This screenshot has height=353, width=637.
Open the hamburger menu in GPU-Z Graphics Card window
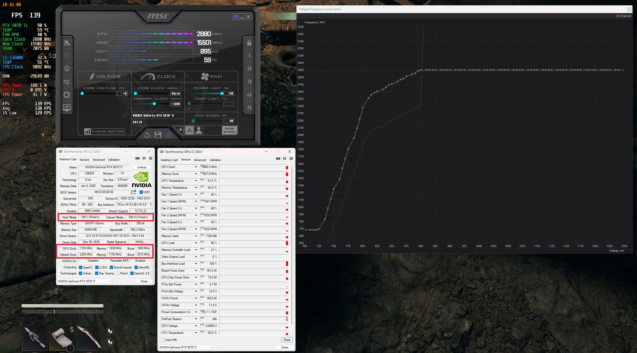(151, 158)
